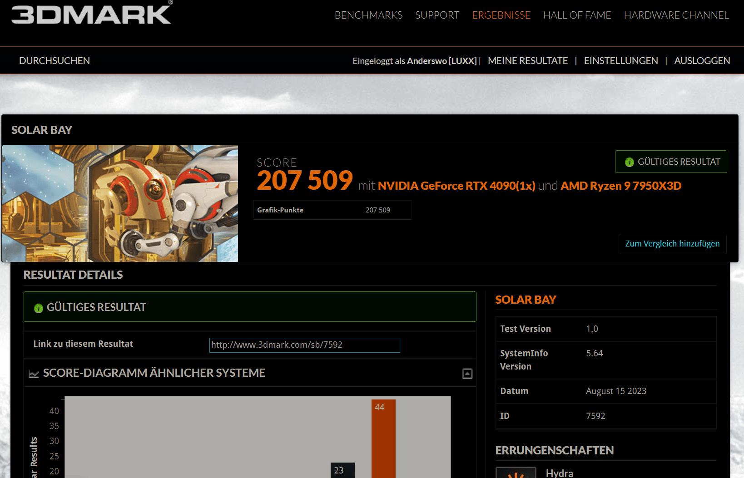Click the Hydra achievement badge icon
This screenshot has height=478, width=744.
pos(516,473)
